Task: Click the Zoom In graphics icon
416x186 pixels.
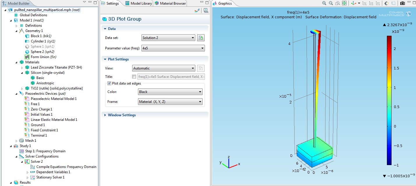Action: point(324,3)
